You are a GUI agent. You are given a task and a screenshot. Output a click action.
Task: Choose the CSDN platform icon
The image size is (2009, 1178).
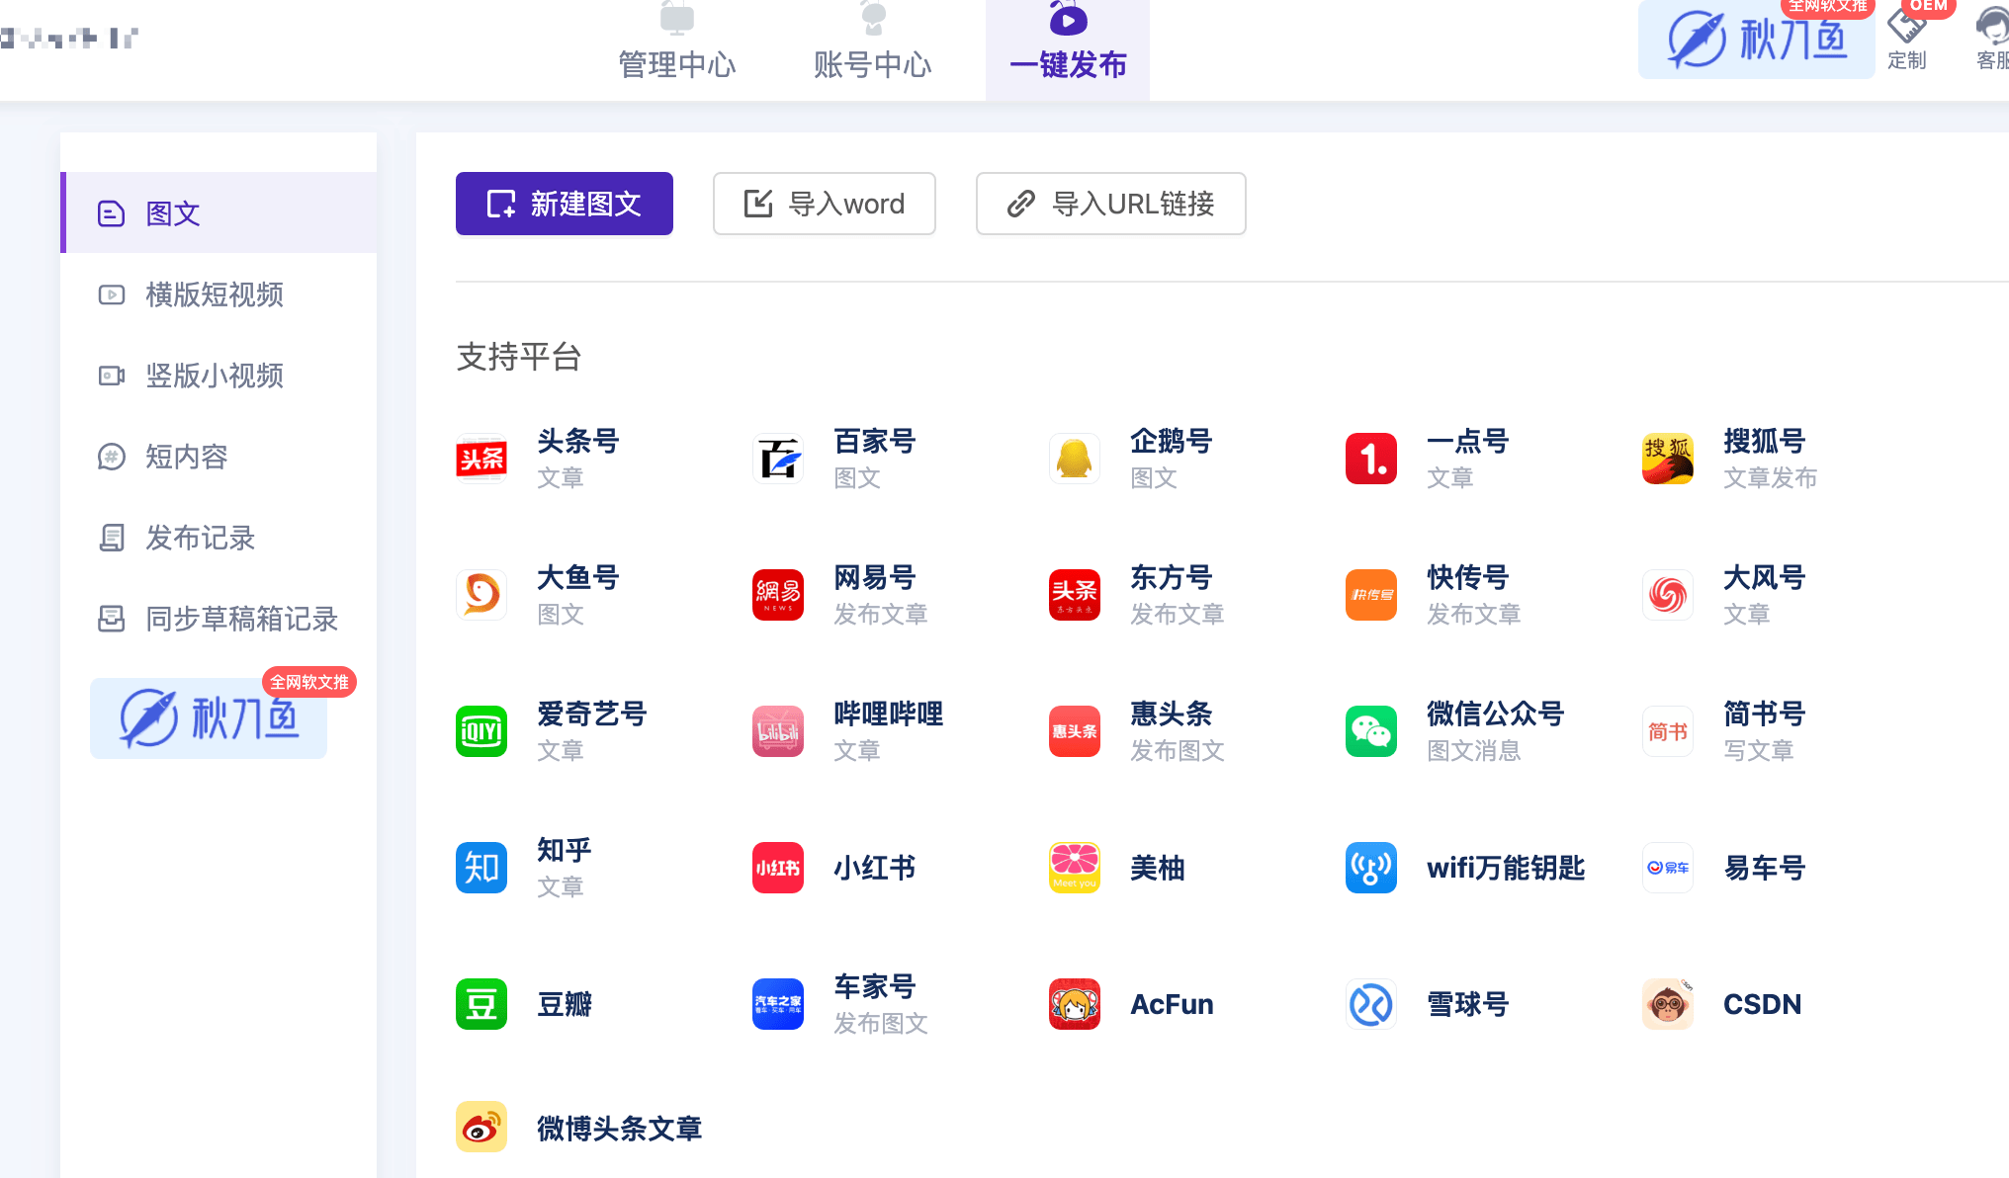(1668, 1004)
